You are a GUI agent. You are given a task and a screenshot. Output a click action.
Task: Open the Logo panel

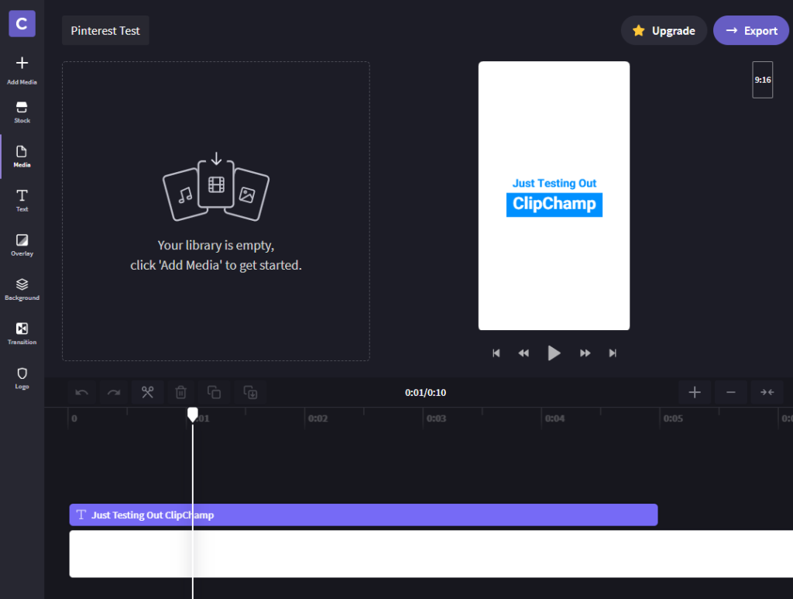22,378
